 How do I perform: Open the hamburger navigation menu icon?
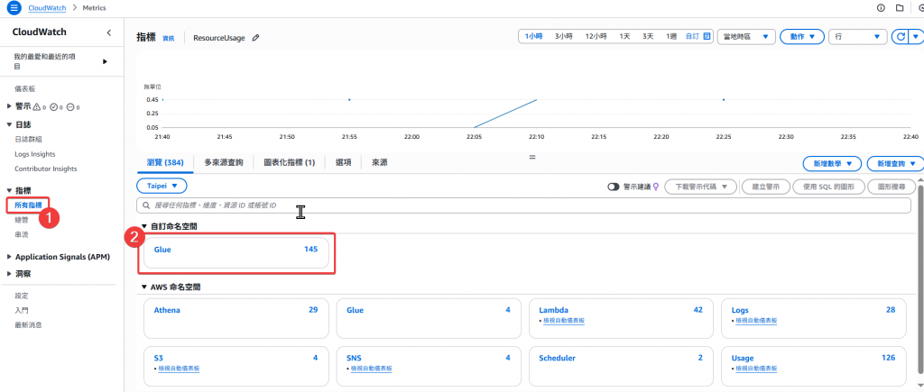click(14, 8)
